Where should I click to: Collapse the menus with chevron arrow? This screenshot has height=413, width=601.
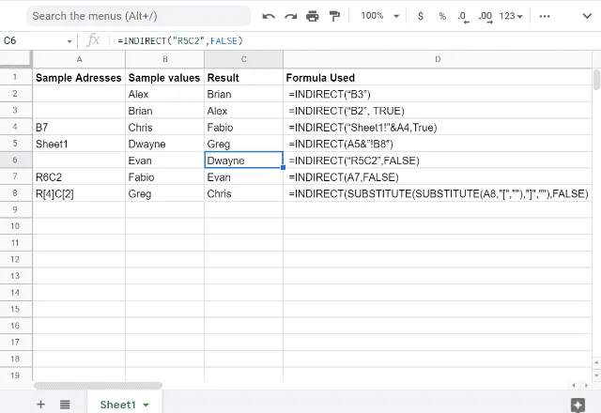(x=587, y=16)
